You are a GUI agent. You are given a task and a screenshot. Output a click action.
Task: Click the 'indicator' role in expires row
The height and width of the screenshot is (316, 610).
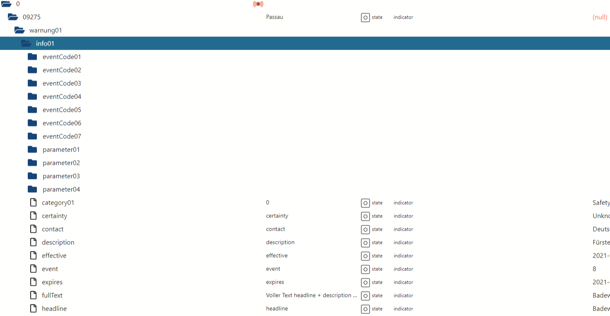pos(403,282)
